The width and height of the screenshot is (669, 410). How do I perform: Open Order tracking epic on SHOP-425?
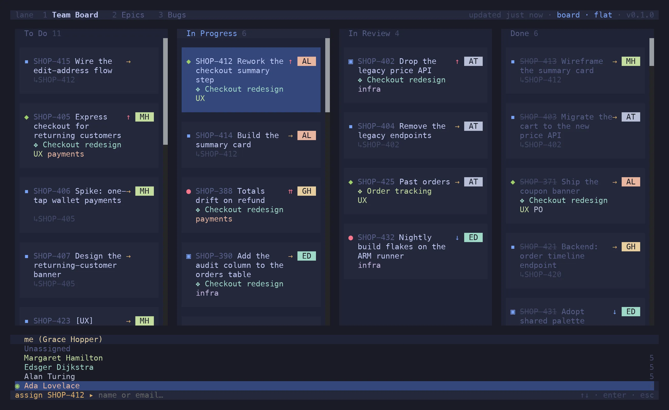pyautogui.click(x=394, y=191)
